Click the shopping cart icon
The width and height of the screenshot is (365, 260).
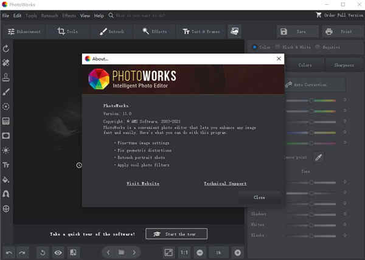(319, 15)
